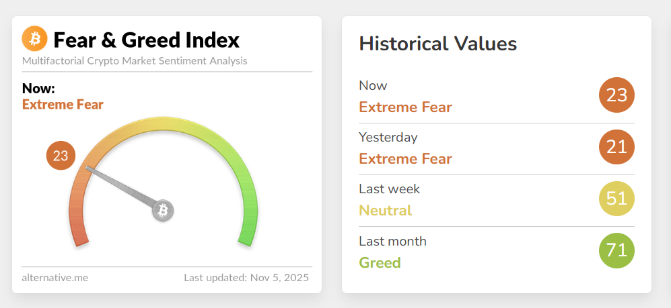Click the Fear & Greed Index title
Viewport: 671px width, 308px height.
pos(146,40)
